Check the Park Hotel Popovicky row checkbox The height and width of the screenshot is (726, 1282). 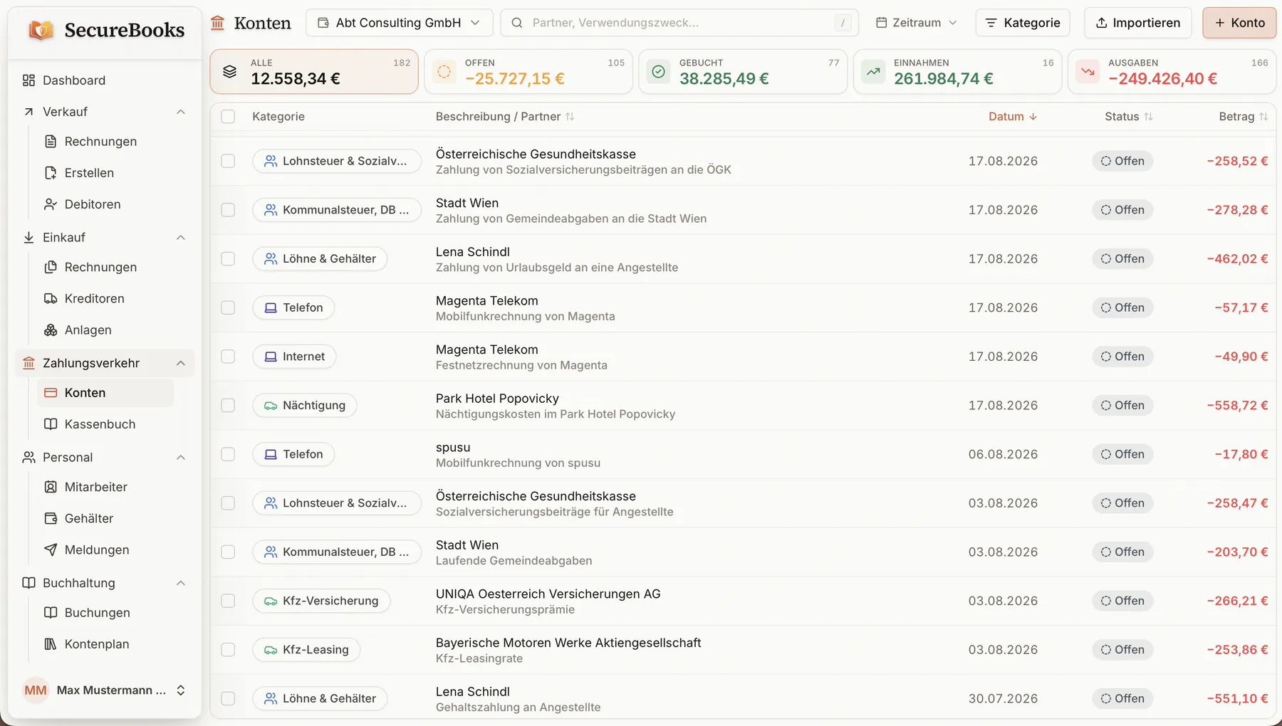228,406
